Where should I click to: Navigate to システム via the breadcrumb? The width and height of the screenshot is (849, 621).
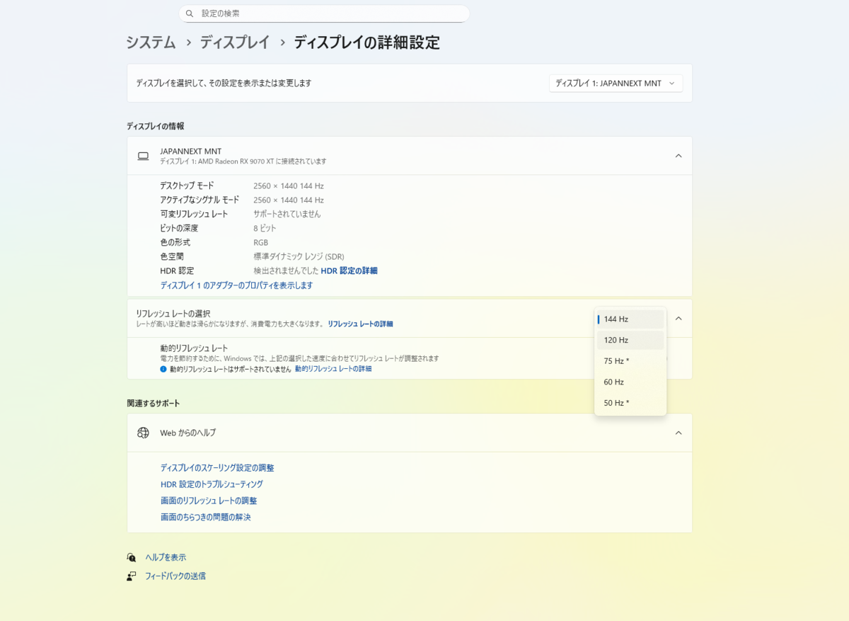[151, 42]
